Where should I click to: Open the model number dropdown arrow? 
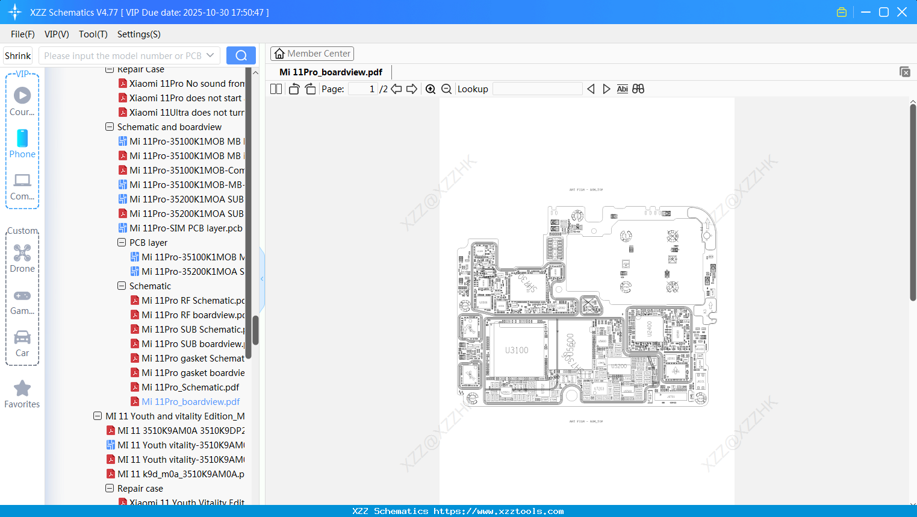tap(210, 55)
